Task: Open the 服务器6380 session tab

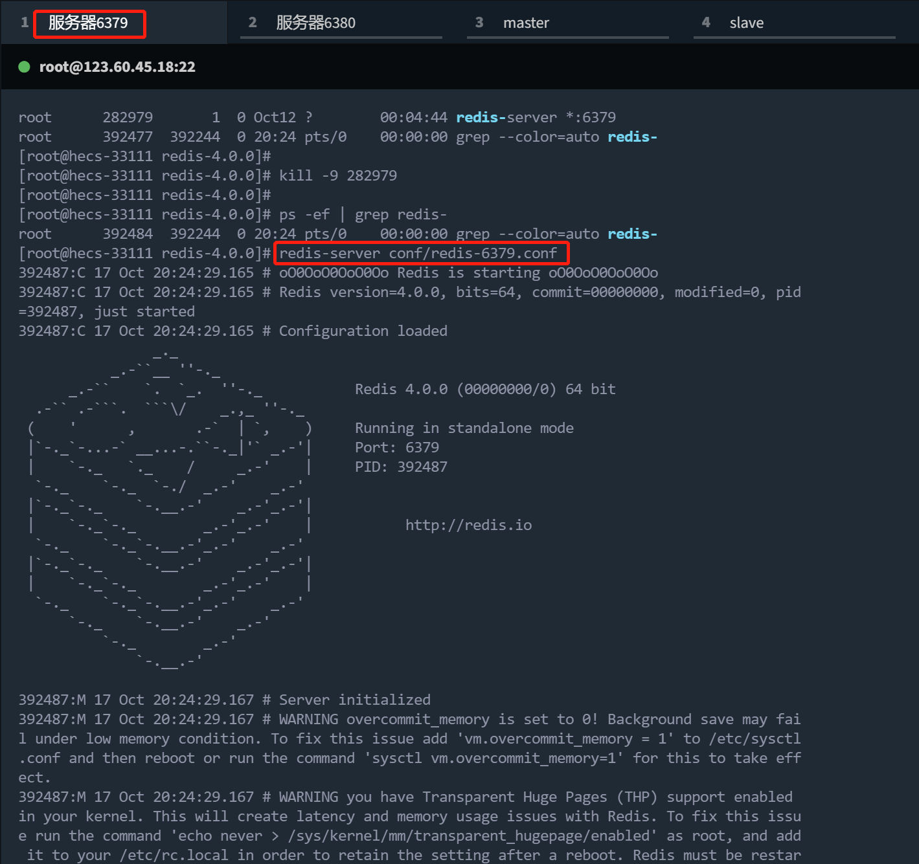Action: pyautogui.click(x=315, y=23)
